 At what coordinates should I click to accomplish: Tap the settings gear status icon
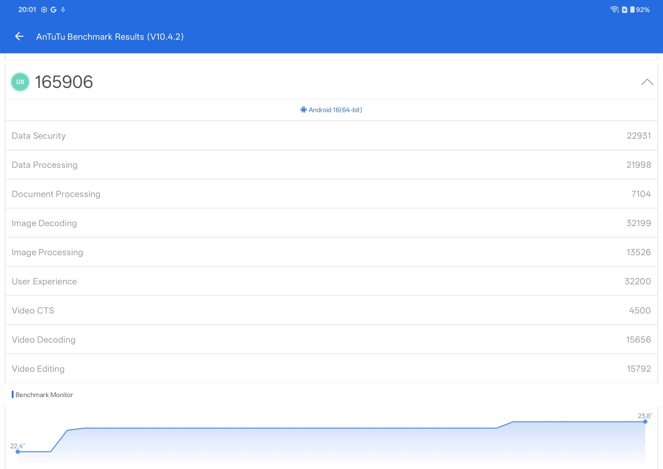click(x=44, y=10)
